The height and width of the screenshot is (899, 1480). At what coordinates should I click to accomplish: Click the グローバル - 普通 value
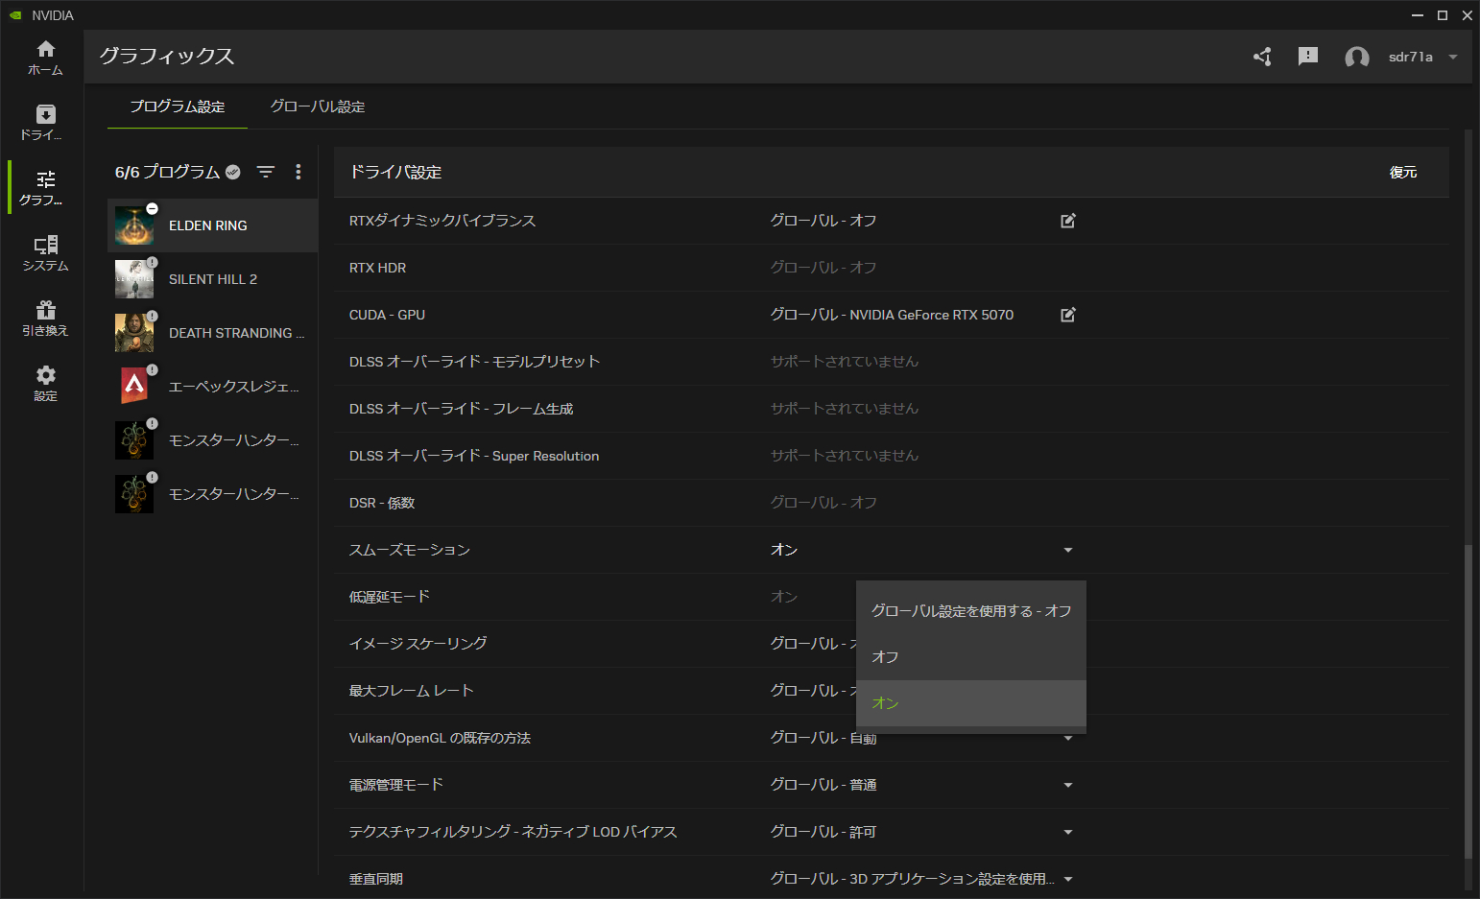point(824,785)
